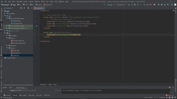Switch to the Sync tab in Build panel
Screen dimensions: 177x99
11,87
